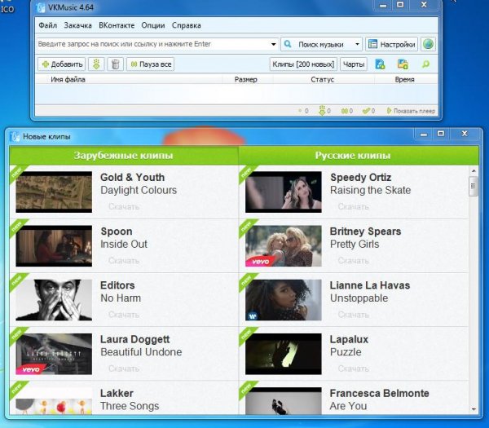
Task: Open Britney Spears Pretty Girls thumbnail
Action: pyautogui.click(x=284, y=246)
